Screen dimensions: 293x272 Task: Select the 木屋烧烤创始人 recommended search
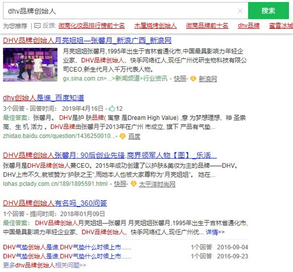pyautogui.click(x=155, y=26)
